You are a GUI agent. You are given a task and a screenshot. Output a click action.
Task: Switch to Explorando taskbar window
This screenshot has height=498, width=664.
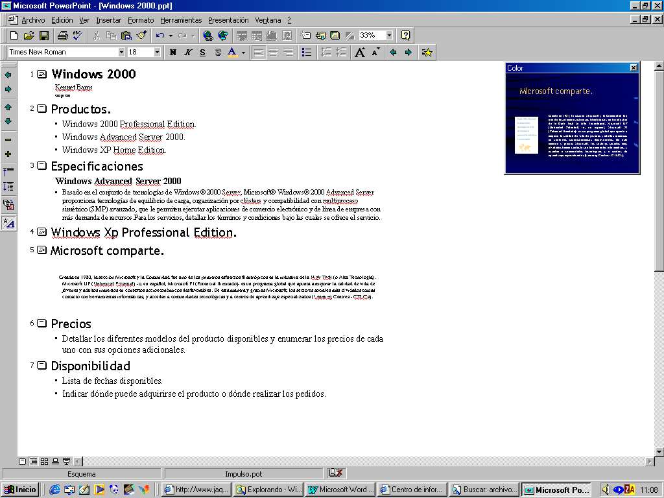pyautogui.click(x=268, y=490)
